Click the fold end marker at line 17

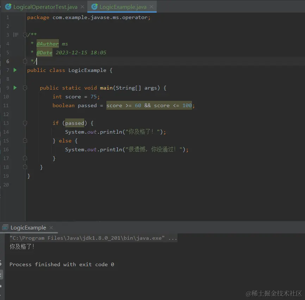tap(25, 158)
